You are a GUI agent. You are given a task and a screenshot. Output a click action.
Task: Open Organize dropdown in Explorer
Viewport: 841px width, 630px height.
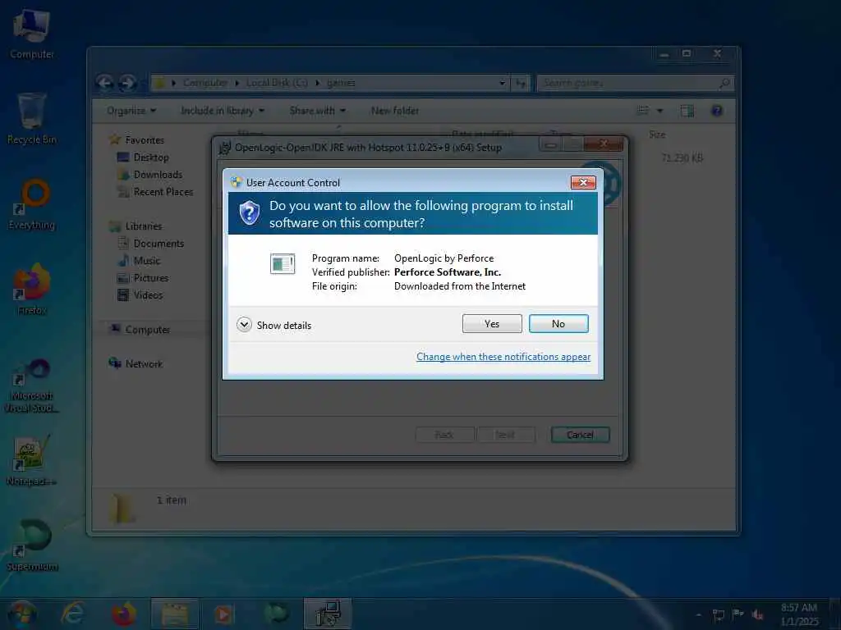coord(131,111)
